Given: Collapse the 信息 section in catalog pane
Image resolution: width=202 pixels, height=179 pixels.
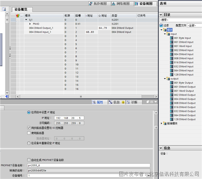Looking at the screenshot, I should pos(161,148).
